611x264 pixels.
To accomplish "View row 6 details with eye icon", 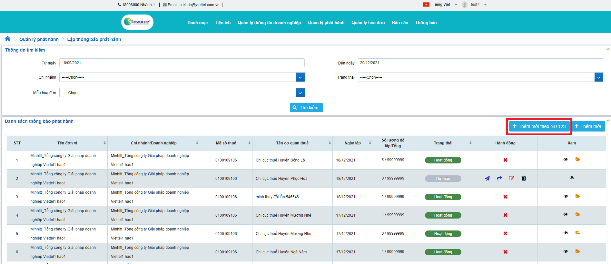I will 566,251.
